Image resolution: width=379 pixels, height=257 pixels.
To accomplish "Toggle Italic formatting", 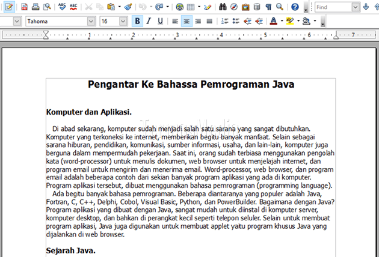I will click(149, 21).
